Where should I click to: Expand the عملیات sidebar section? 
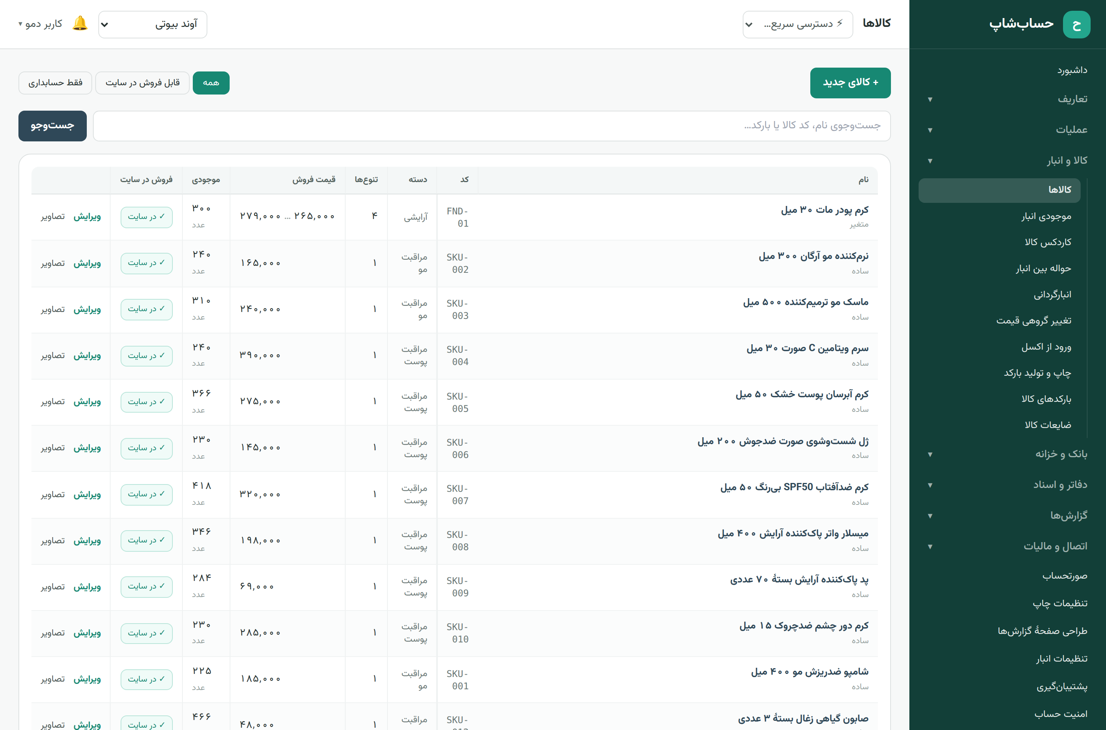pos(1007,130)
